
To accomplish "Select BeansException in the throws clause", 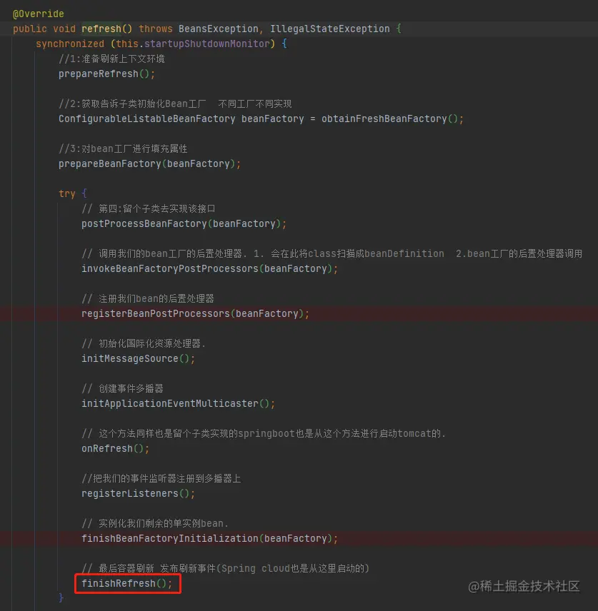I will [x=219, y=29].
